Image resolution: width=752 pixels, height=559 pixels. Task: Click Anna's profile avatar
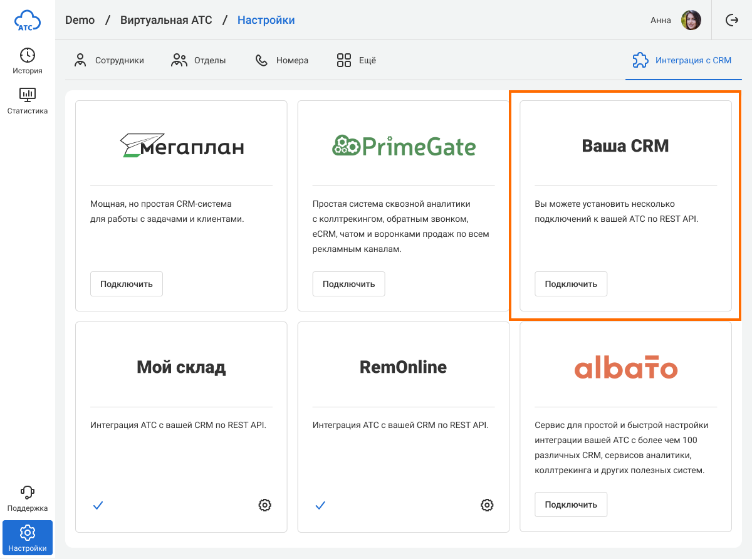[691, 20]
